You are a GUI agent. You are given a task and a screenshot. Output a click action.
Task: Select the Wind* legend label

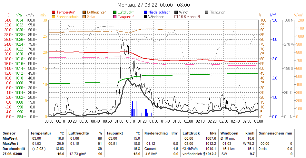click(184, 12)
